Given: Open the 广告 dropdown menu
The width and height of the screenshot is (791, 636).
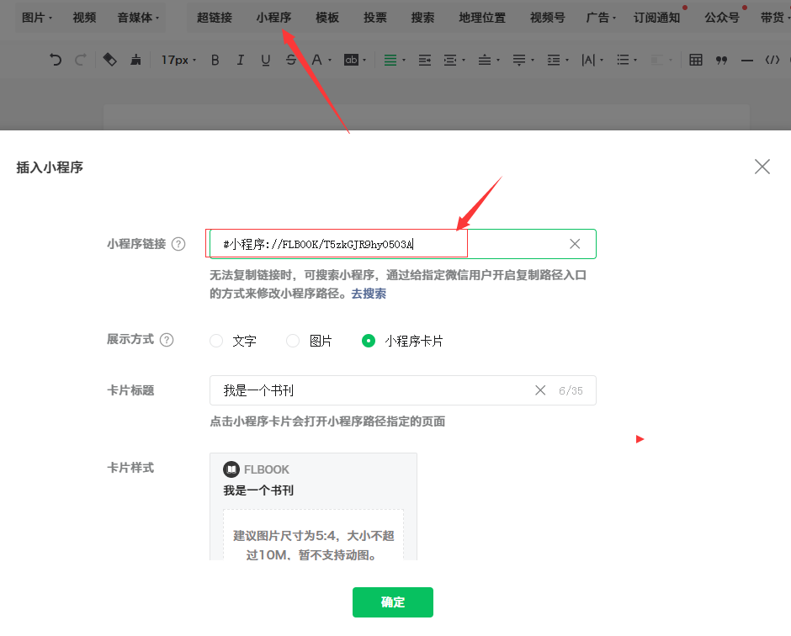Looking at the screenshot, I should (x=601, y=18).
